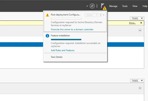Close the yellow notification bar
The image size is (148, 101).
tap(141, 23)
